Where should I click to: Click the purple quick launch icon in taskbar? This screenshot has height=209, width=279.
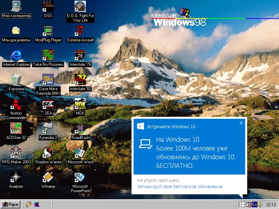37,204
